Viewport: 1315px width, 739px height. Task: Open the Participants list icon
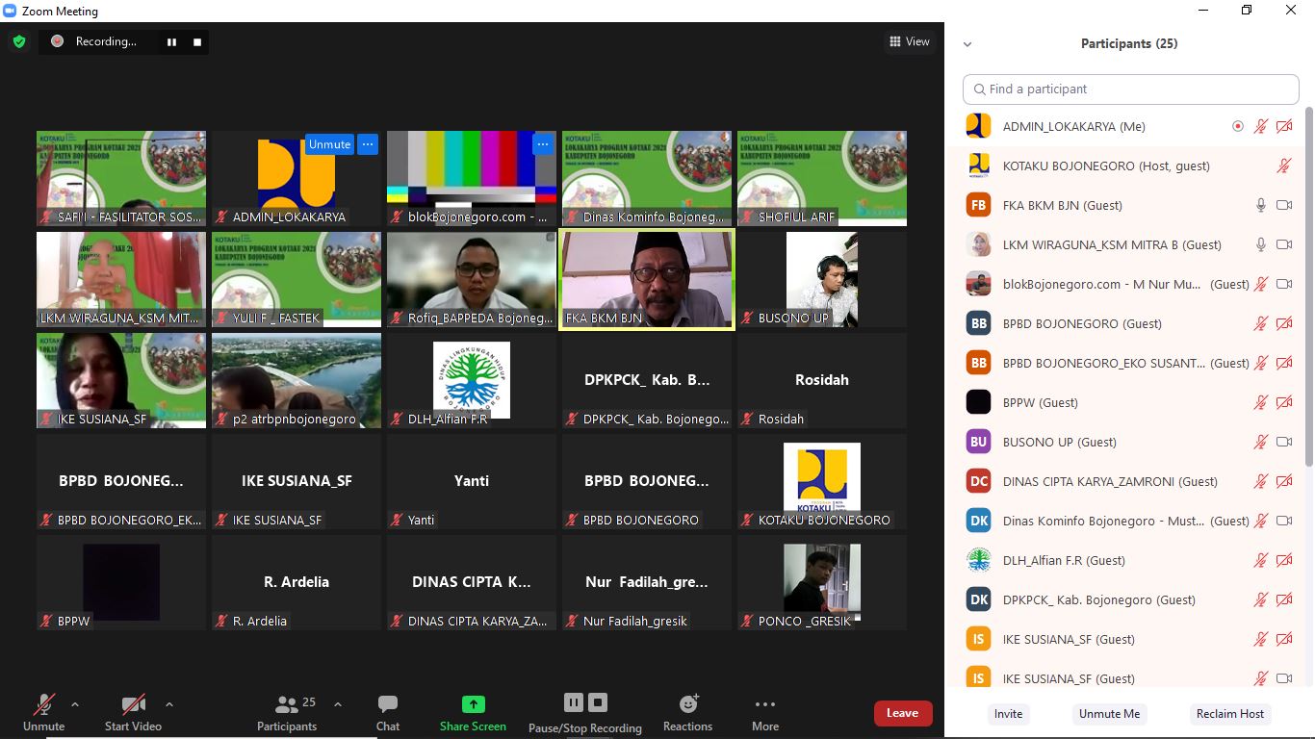coord(286,704)
